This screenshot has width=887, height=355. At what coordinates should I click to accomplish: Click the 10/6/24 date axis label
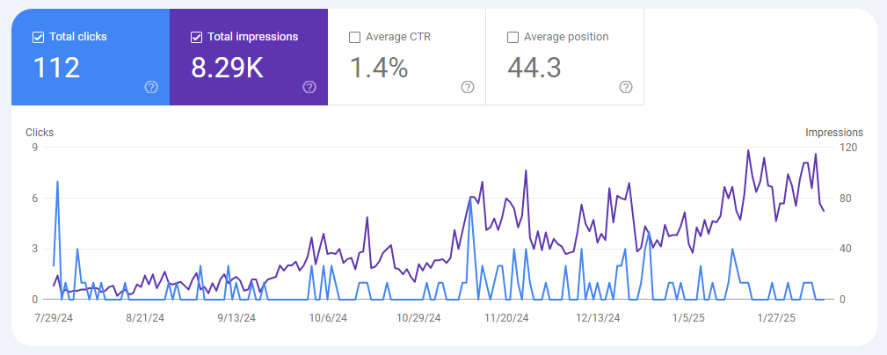[x=330, y=318]
